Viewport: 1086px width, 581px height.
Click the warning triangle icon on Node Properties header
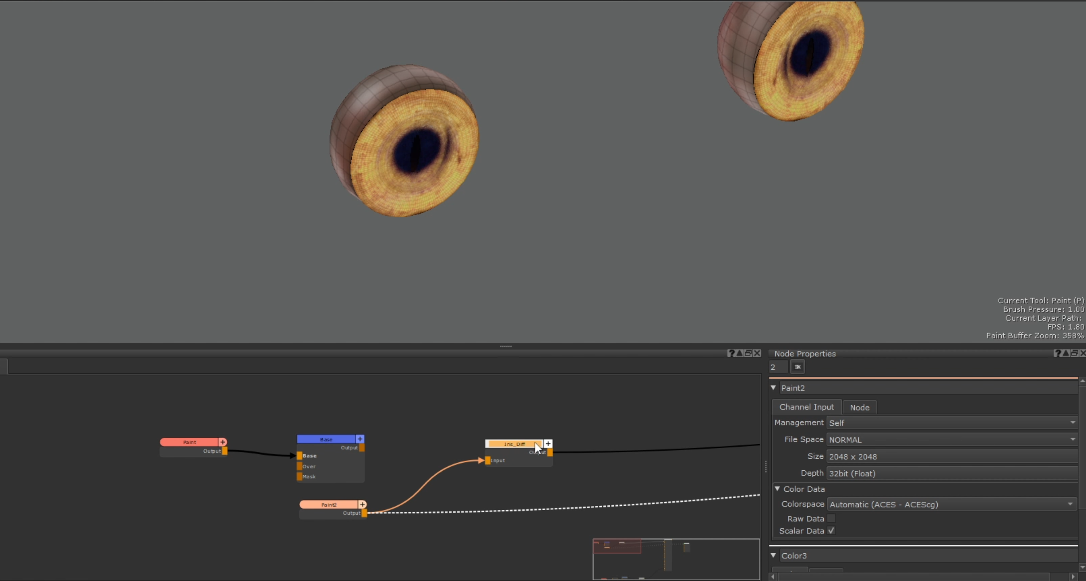[x=1066, y=353]
